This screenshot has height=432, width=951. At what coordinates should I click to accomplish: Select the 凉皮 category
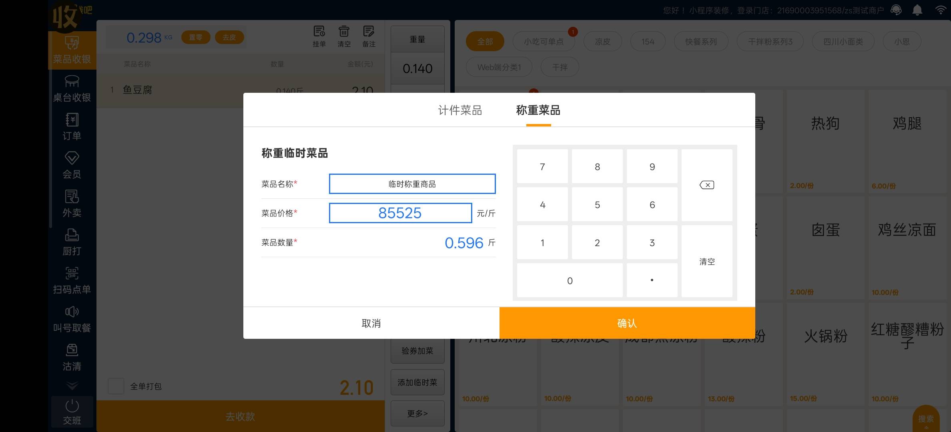click(x=602, y=41)
